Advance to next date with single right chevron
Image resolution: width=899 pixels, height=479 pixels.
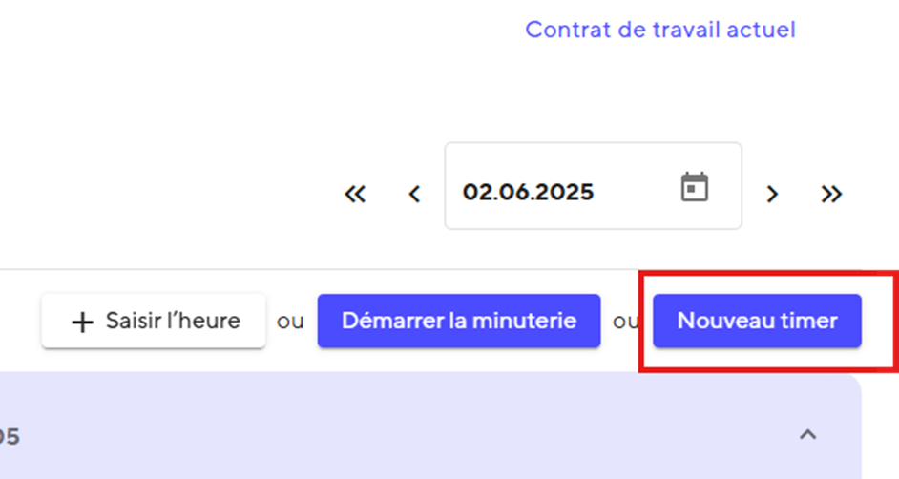[x=772, y=194]
